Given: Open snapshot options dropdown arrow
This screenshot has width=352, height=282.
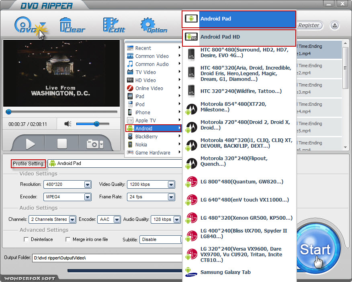Looking at the screenshot, I should pyautogui.click(x=102, y=144).
